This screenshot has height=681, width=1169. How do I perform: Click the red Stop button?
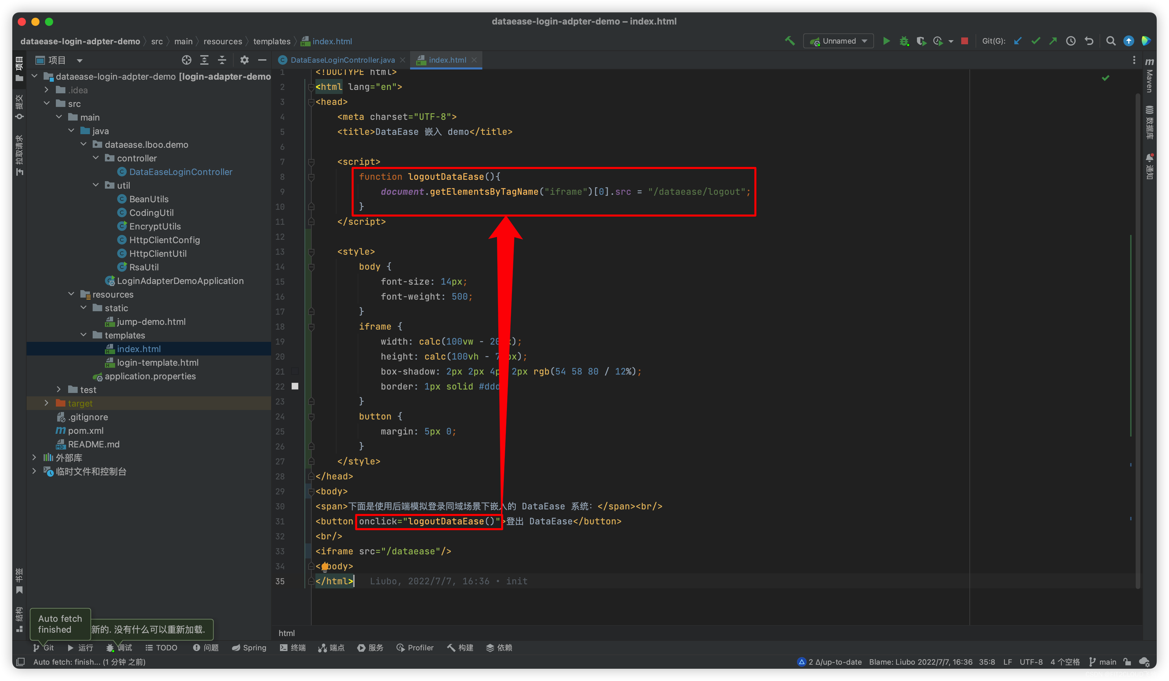[964, 41]
